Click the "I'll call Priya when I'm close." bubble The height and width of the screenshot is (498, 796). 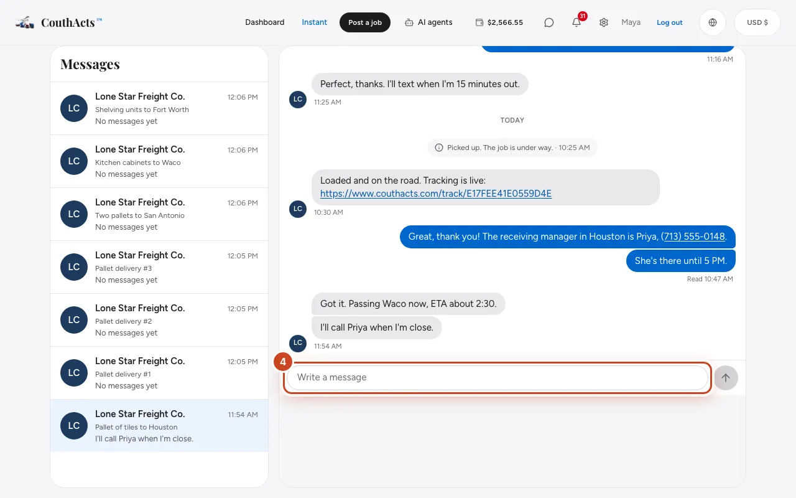pos(377,327)
